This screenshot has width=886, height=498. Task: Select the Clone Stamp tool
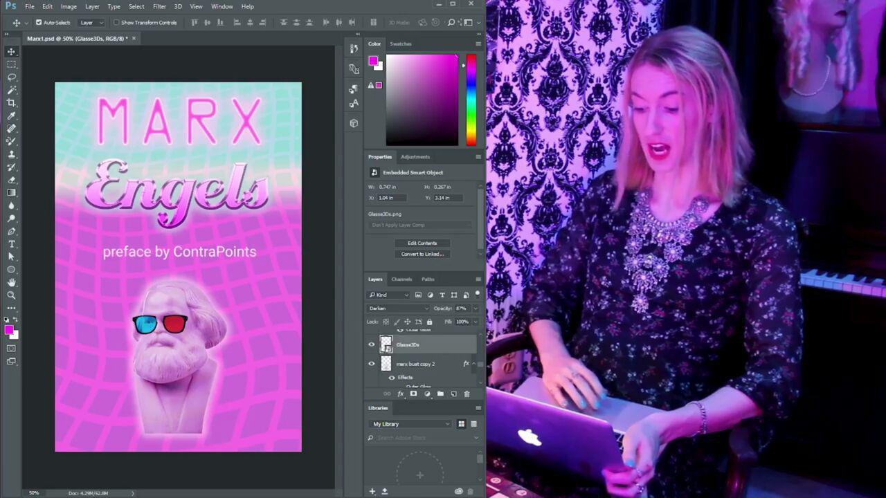(11, 154)
